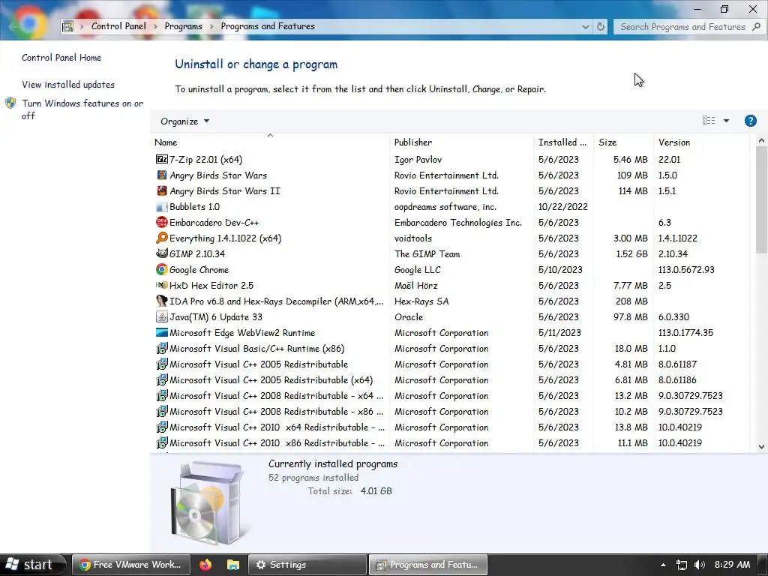The height and width of the screenshot is (576, 768).
Task: Click the list scrollbar up arrow
Action: pos(761,140)
